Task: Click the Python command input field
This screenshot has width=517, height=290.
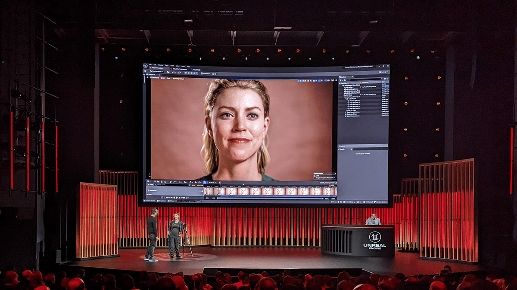Action: coord(188,201)
